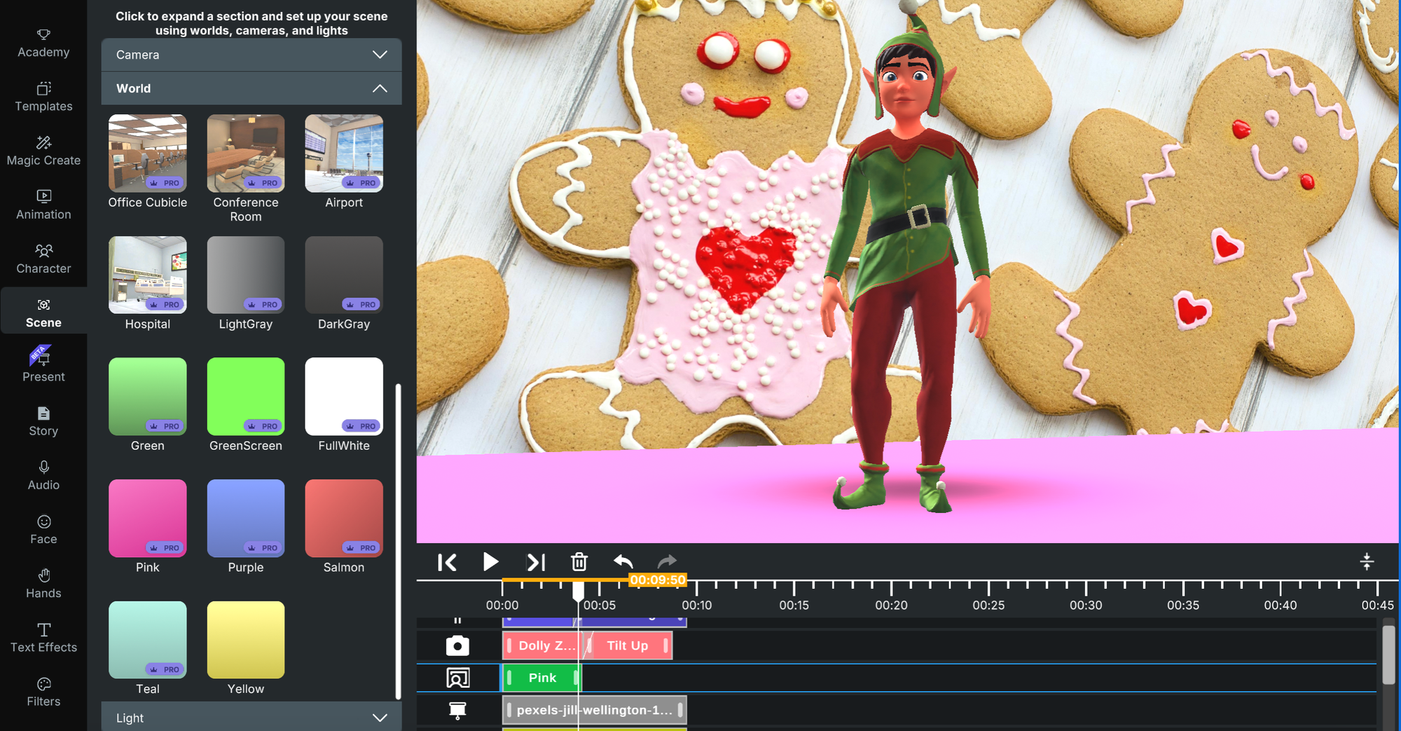The width and height of the screenshot is (1401, 731).
Task: Open the Audio panel
Action: coord(43,475)
